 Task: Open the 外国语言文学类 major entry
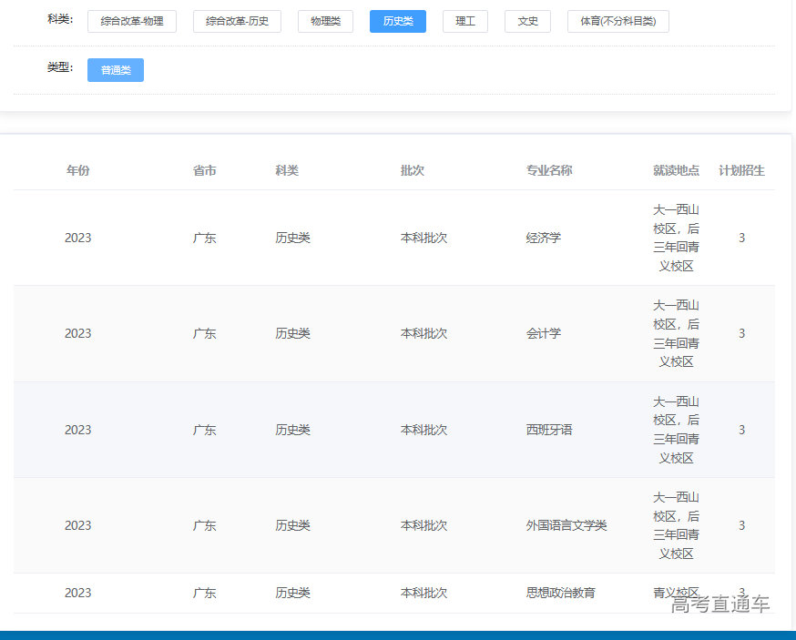pos(566,525)
